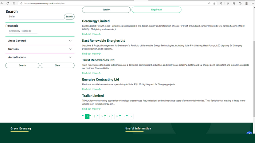This screenshot has width=255, height=143.
Task: Go to results page 4
Action: tap(109, 117)
